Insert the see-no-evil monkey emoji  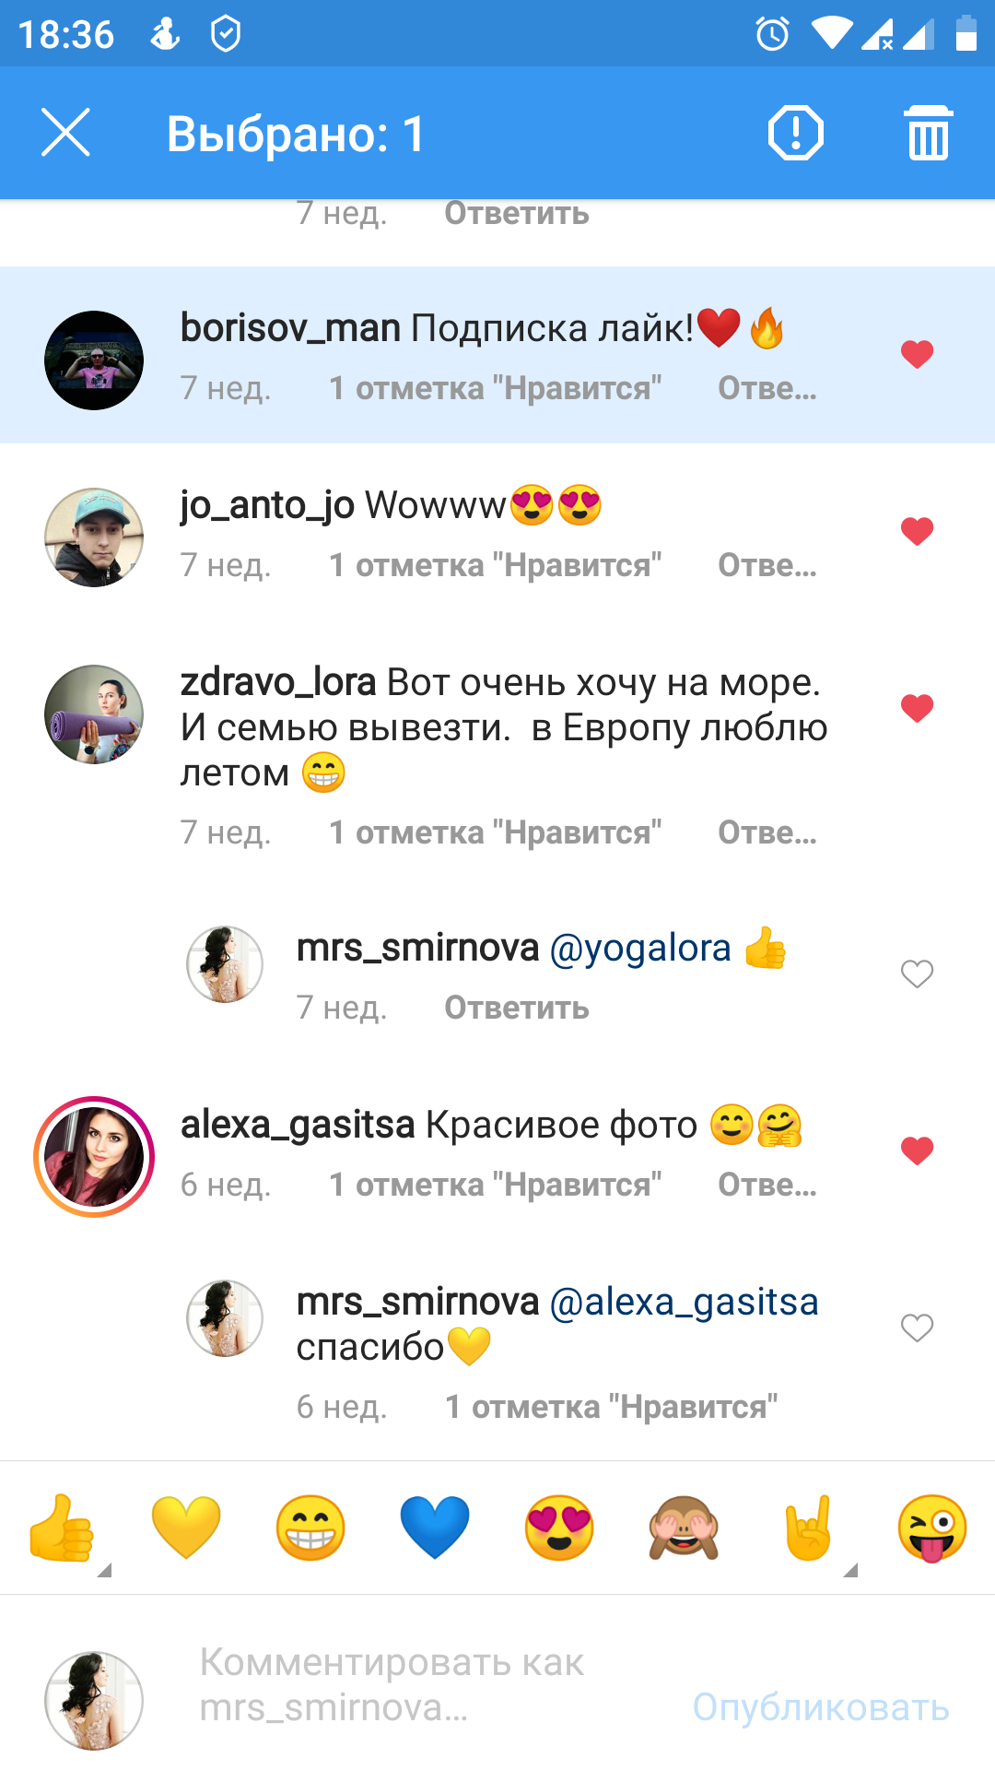[x=684, y=1528]
